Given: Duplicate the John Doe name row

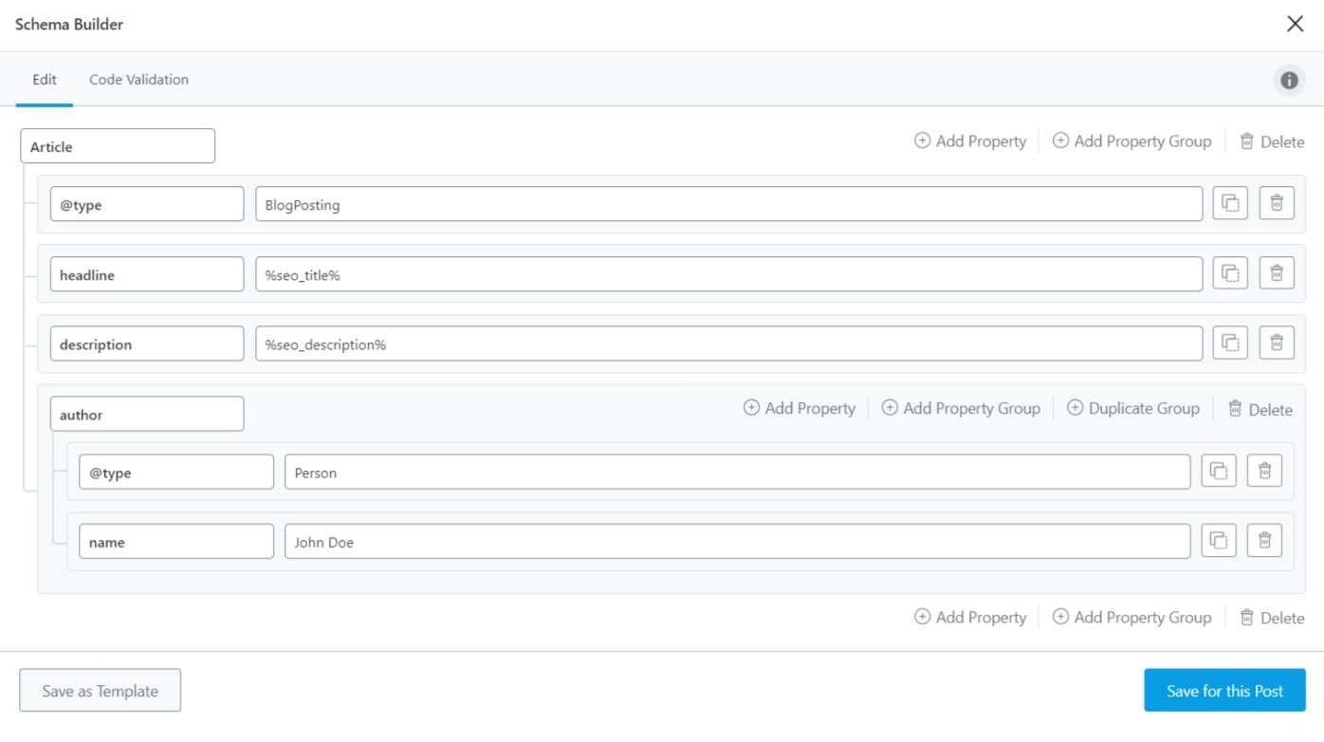Looking at the screenshot, I should tap(1219, 541).
